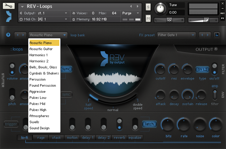Image resolution: width=226 pixels, height=149 pixels.
Task: Choose Bells, Bowls, Glass loop bank
Action: click(x=44, y=67)
